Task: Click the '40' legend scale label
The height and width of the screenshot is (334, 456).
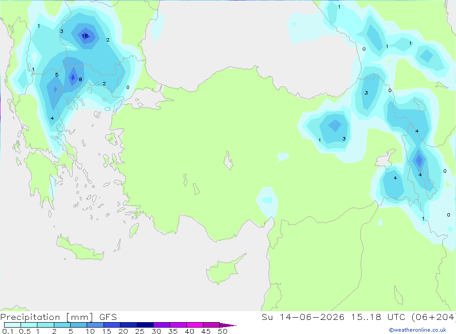Action: tap(189, 331)
